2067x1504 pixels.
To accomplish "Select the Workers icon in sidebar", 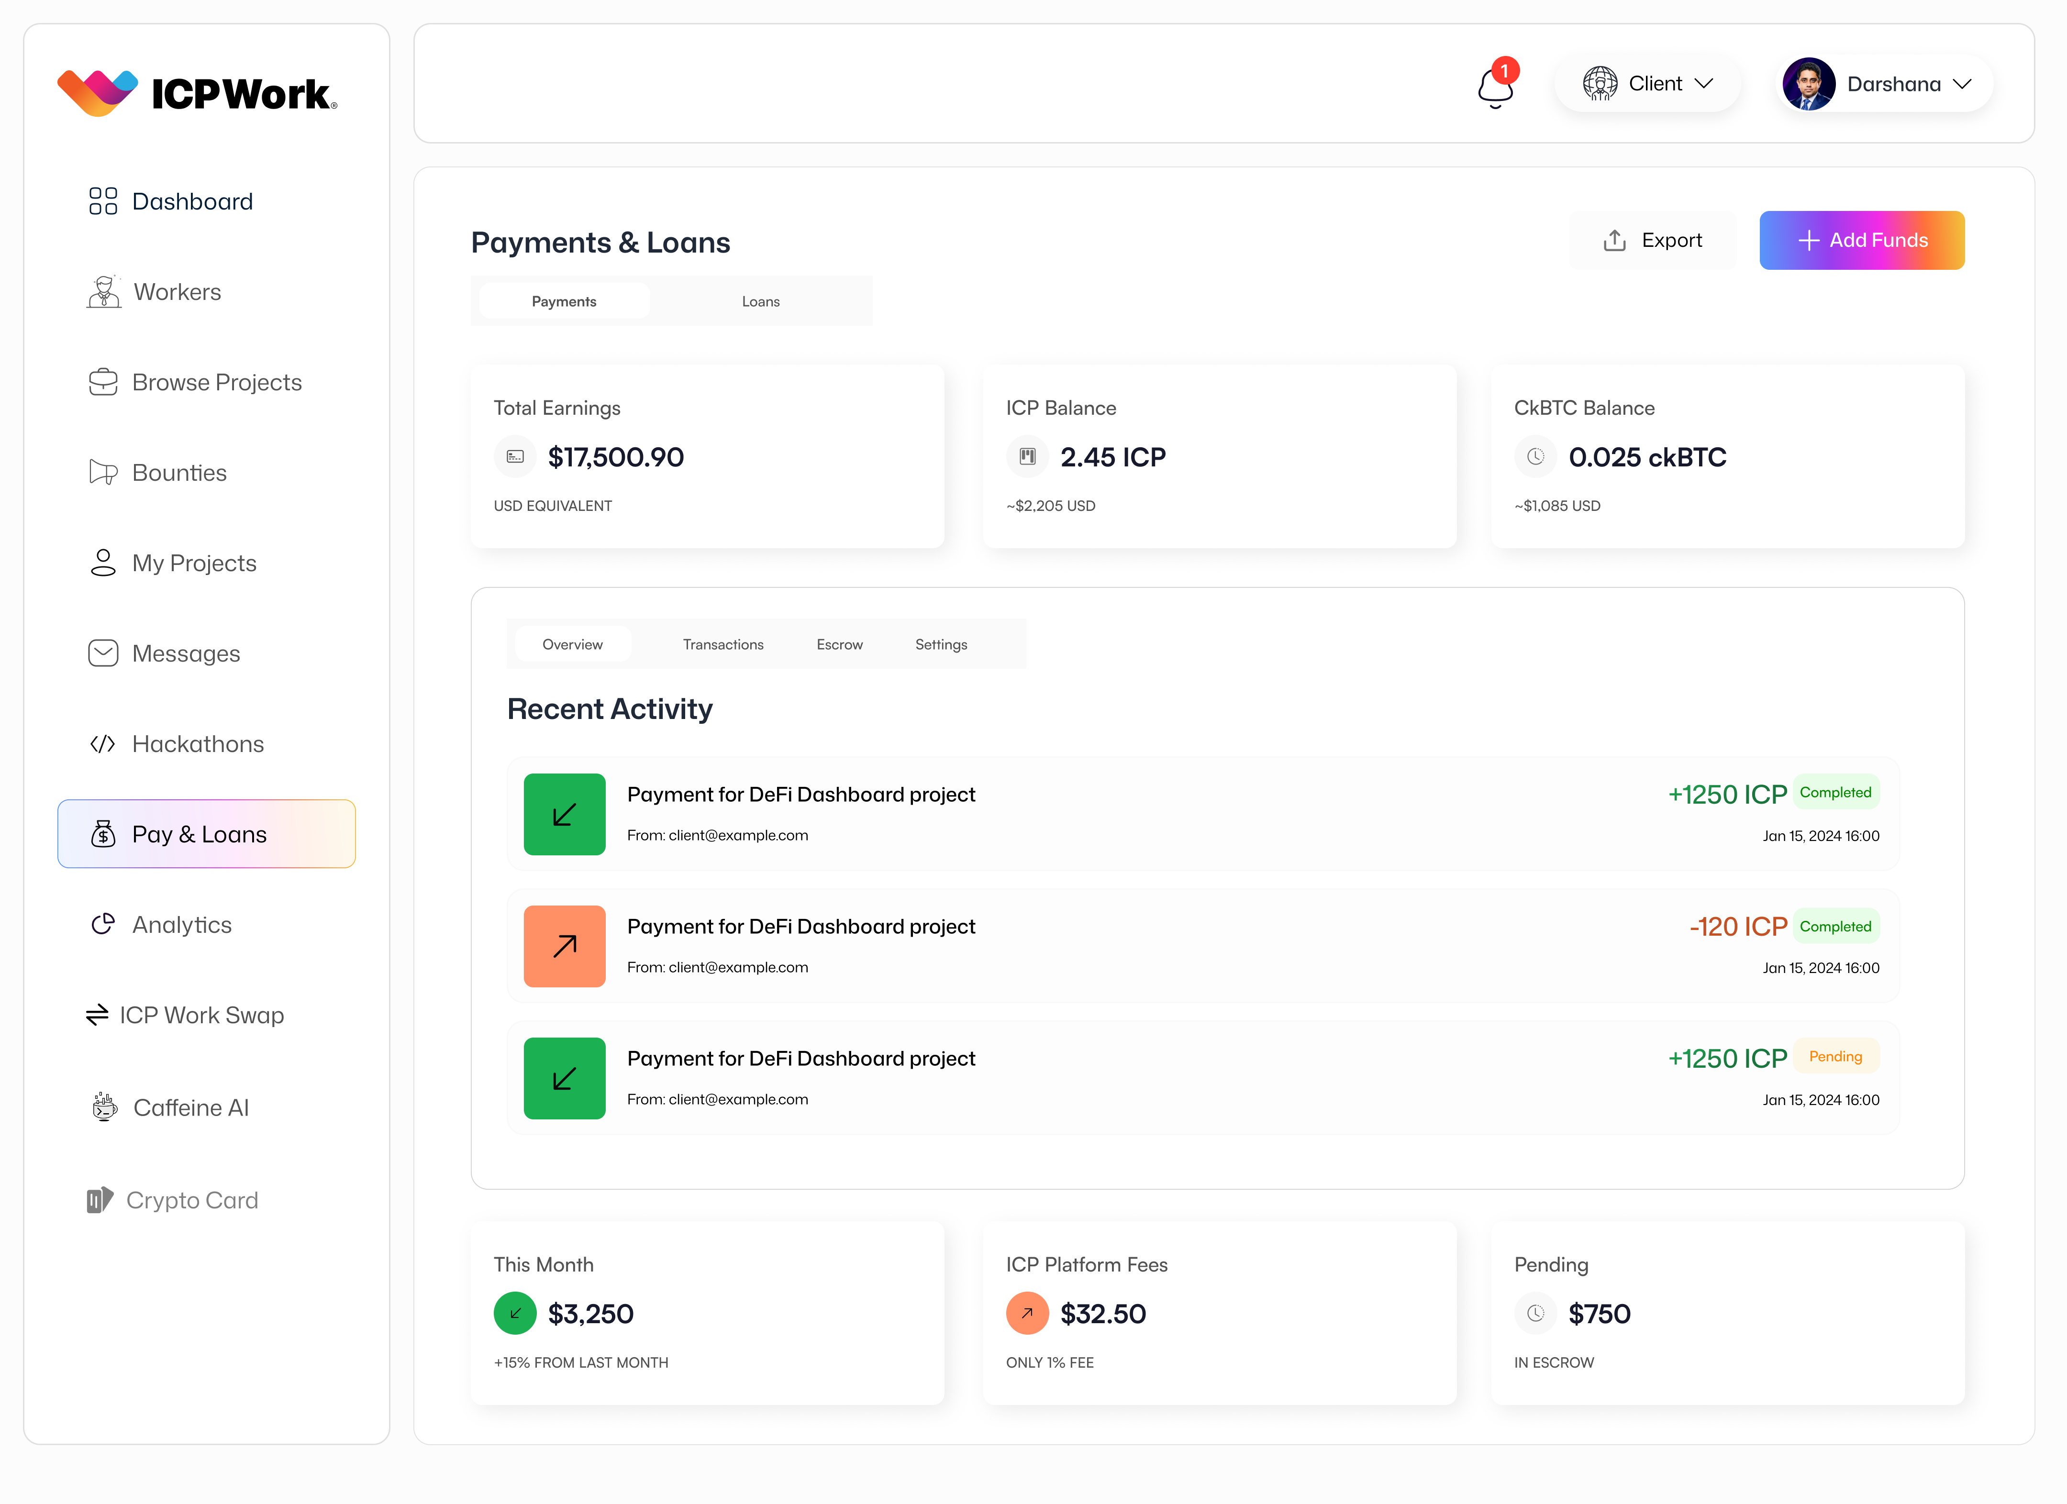I will coord(103,291).
